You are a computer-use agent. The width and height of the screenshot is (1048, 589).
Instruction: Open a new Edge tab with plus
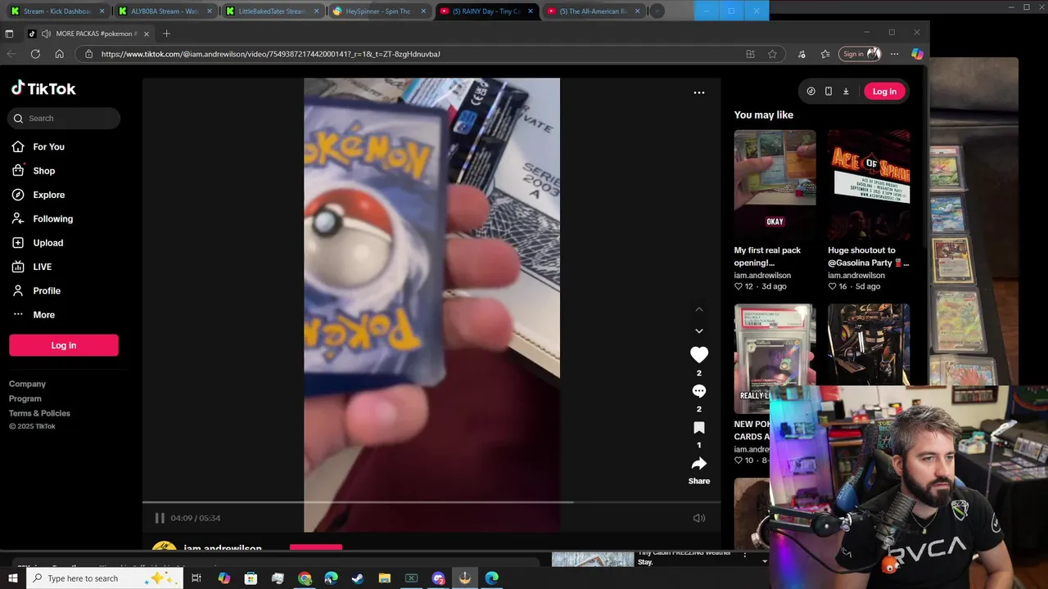click(x=166, y=34)
